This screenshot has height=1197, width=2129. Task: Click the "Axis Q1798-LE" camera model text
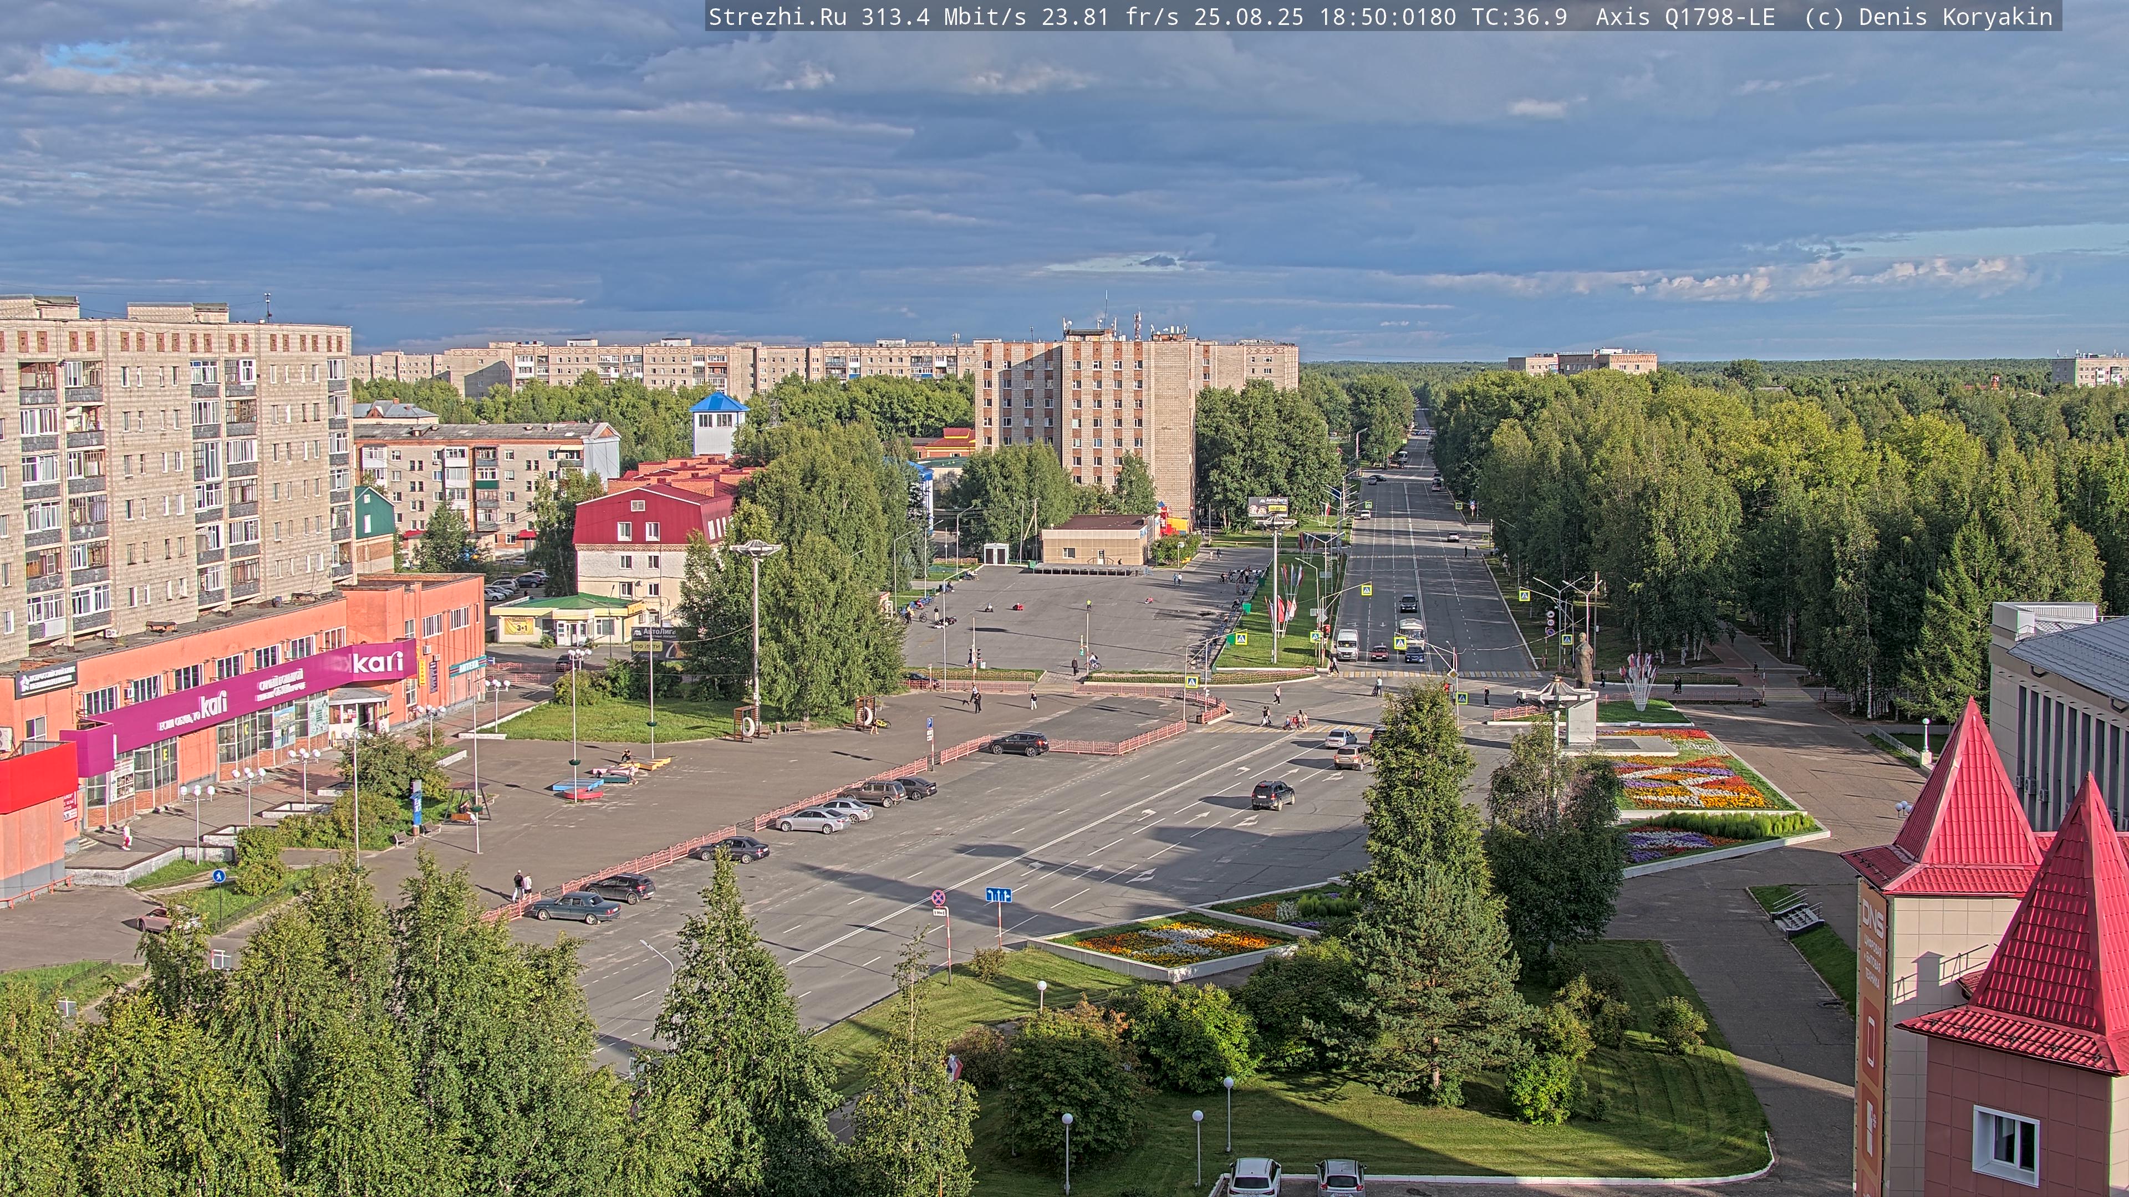pos(1685,17)
